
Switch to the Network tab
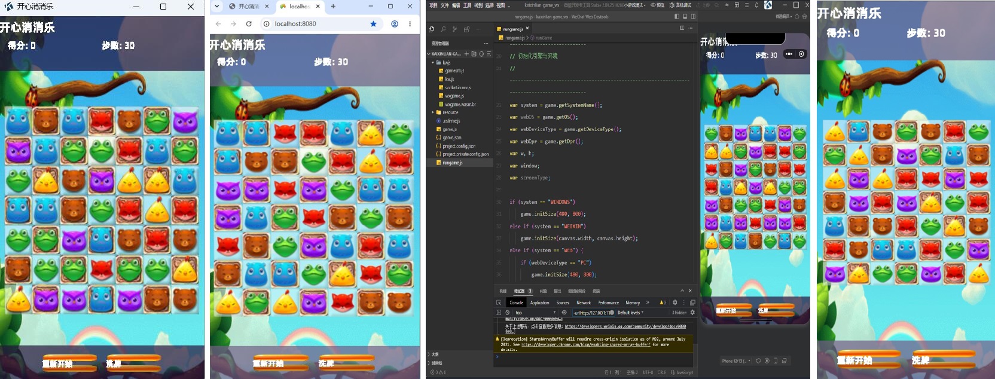coord(584,302)
